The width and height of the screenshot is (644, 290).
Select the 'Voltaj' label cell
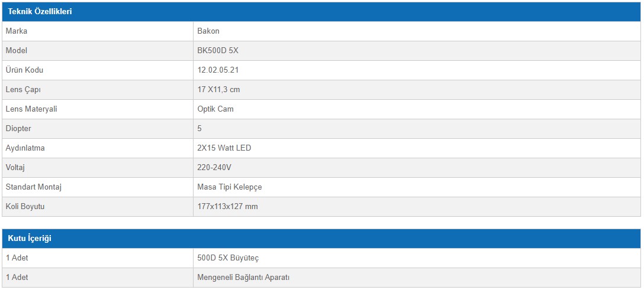98,168
